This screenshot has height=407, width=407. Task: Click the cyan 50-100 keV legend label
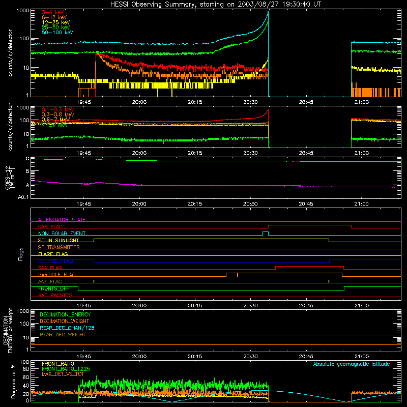click(x=57, y=33)
